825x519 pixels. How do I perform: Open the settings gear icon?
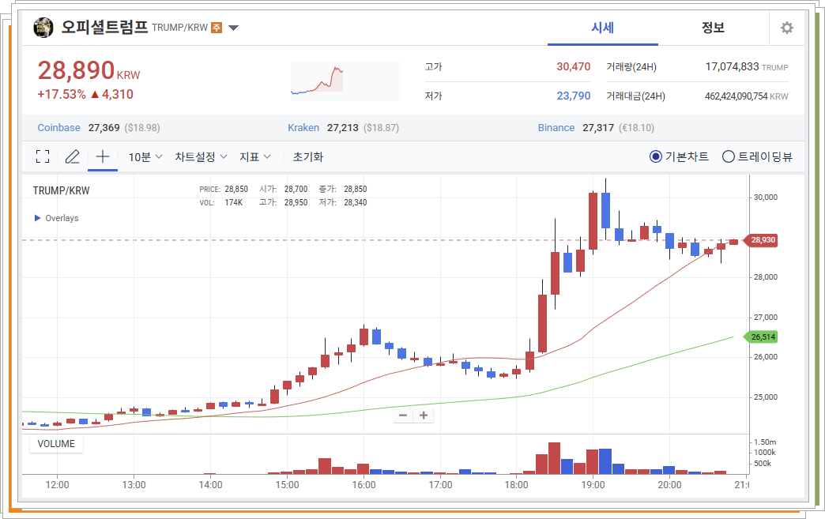pos(786,28)
